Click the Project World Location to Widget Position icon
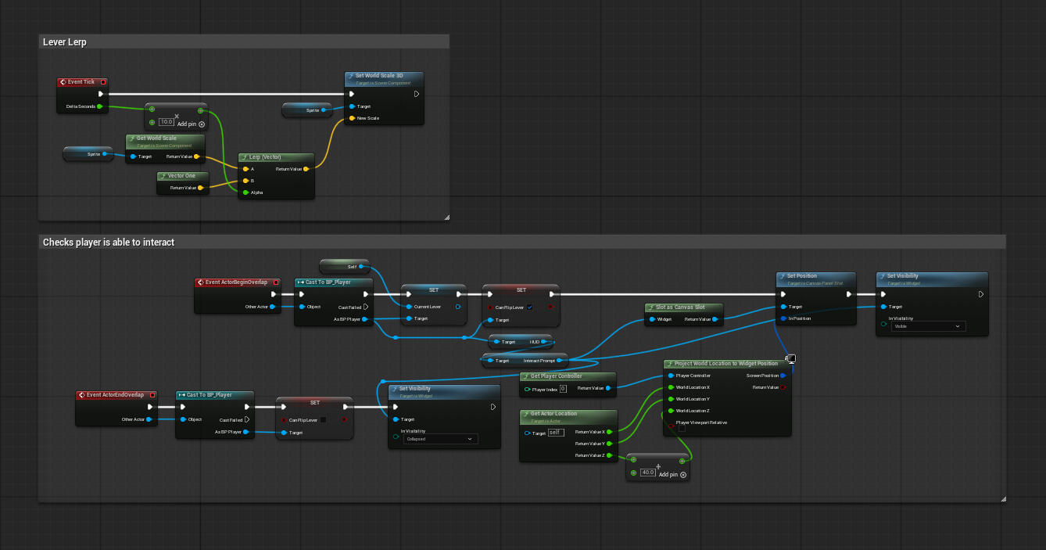Screen dimensions: 1046x550 [671, 364]
